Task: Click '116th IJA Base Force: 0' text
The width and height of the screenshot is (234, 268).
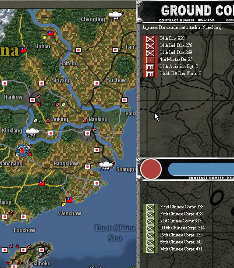Action: (181, 73)
